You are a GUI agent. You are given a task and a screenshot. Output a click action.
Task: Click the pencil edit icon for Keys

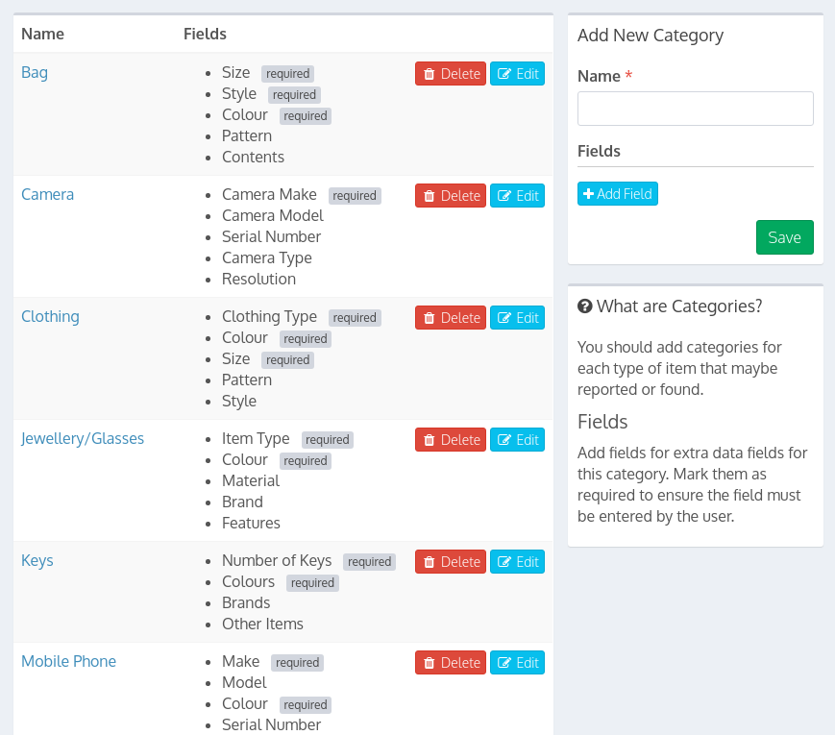504,562
